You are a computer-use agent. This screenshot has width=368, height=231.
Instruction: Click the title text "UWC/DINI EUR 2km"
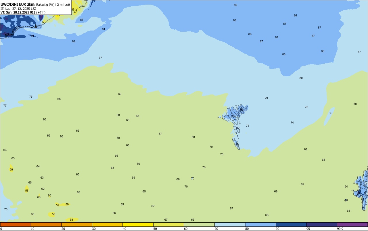[x=18, y=4]
